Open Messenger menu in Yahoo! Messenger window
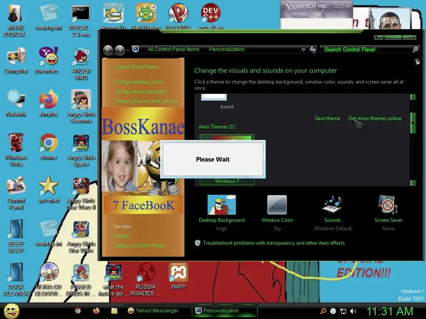Viewport: 426px width, 319px height. pos(295,14)
